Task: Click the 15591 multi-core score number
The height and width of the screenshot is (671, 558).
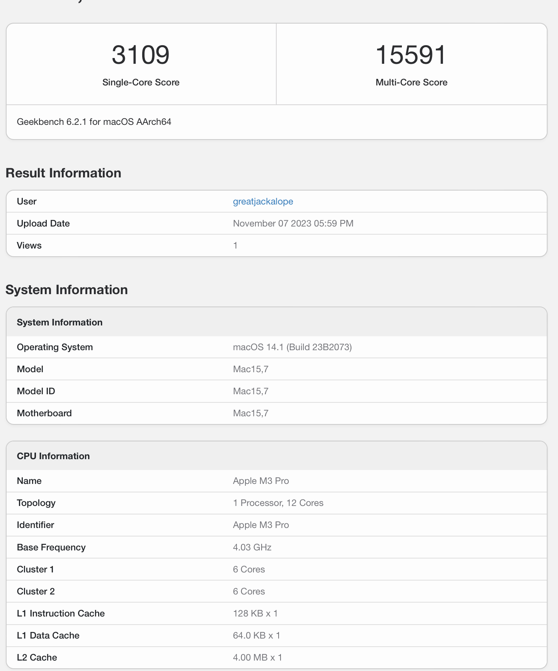Action: 411,54
